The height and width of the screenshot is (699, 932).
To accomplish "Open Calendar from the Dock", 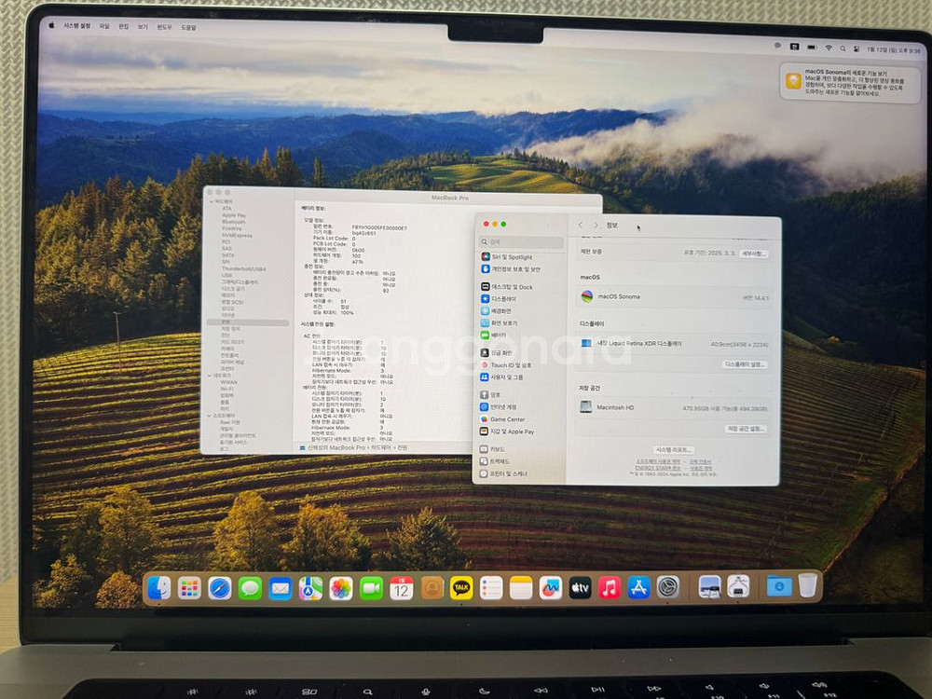I will [x=401, y=588].
